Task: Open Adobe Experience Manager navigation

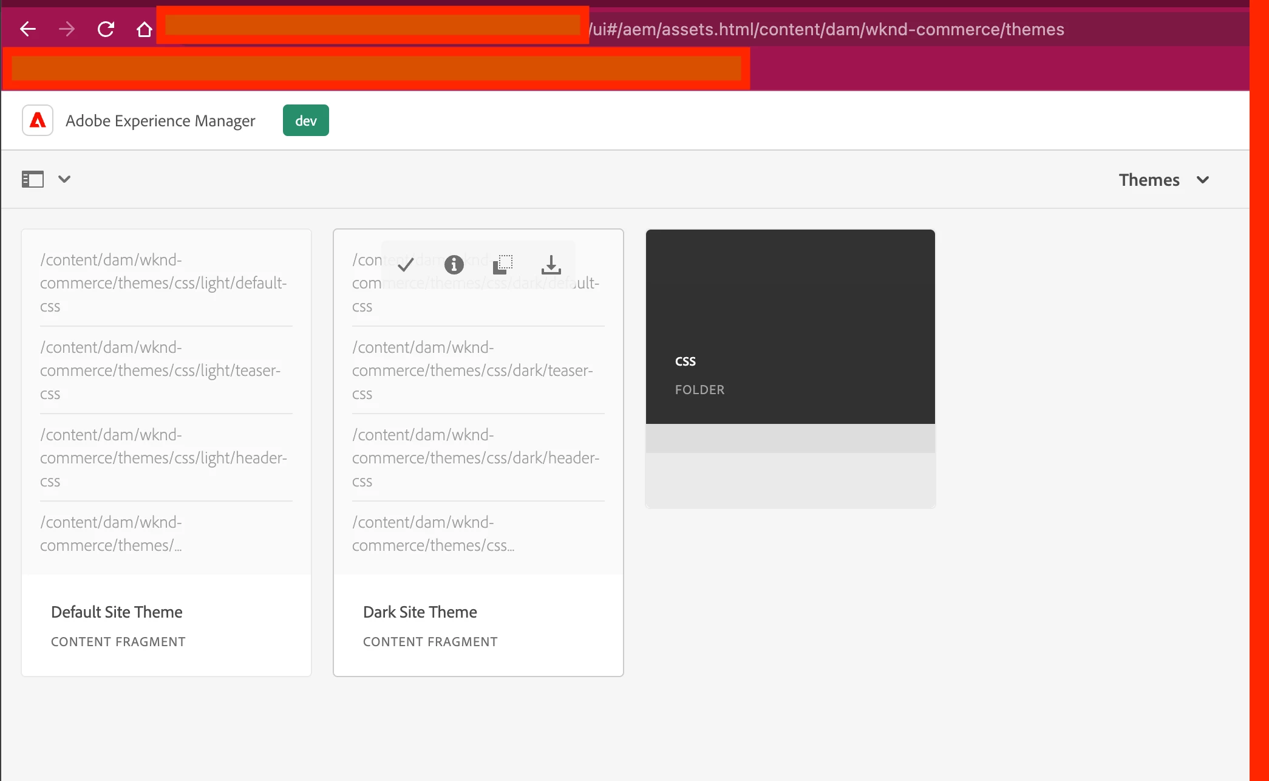Action: click(x=160, y=121)
